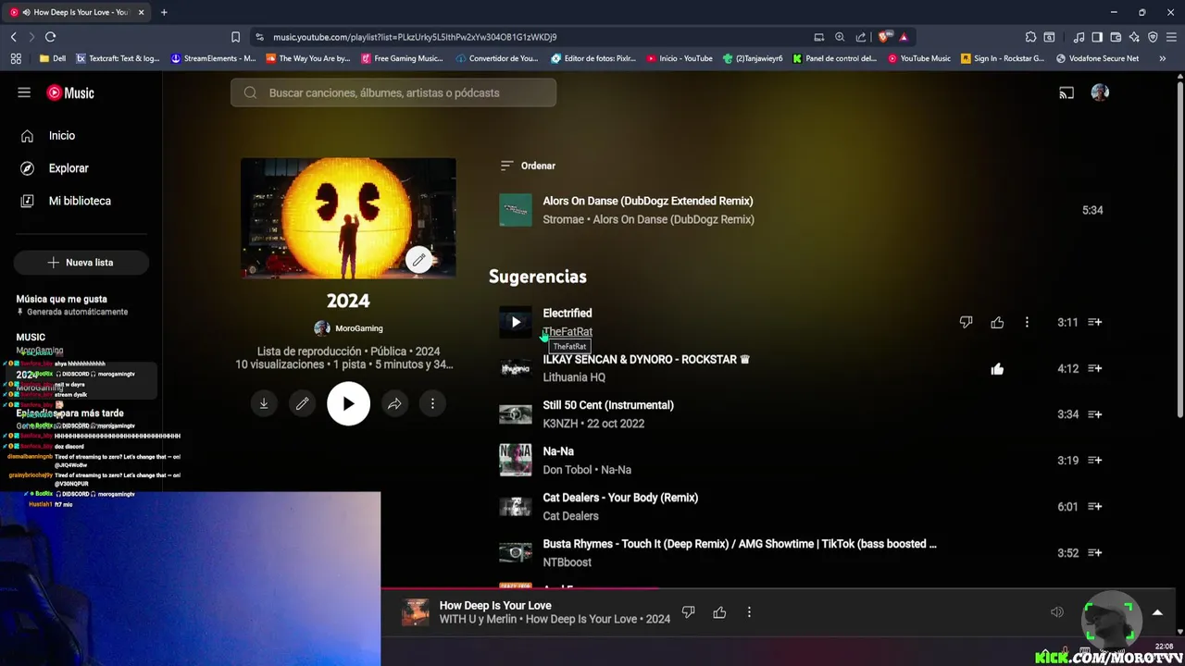Screen dimensions: 1185x666
Task: Open more actions for Electrified
Action: point(1027,322)
